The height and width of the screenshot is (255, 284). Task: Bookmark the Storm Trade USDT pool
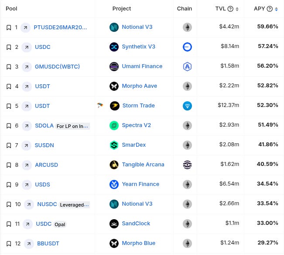(x=9, y=106)
